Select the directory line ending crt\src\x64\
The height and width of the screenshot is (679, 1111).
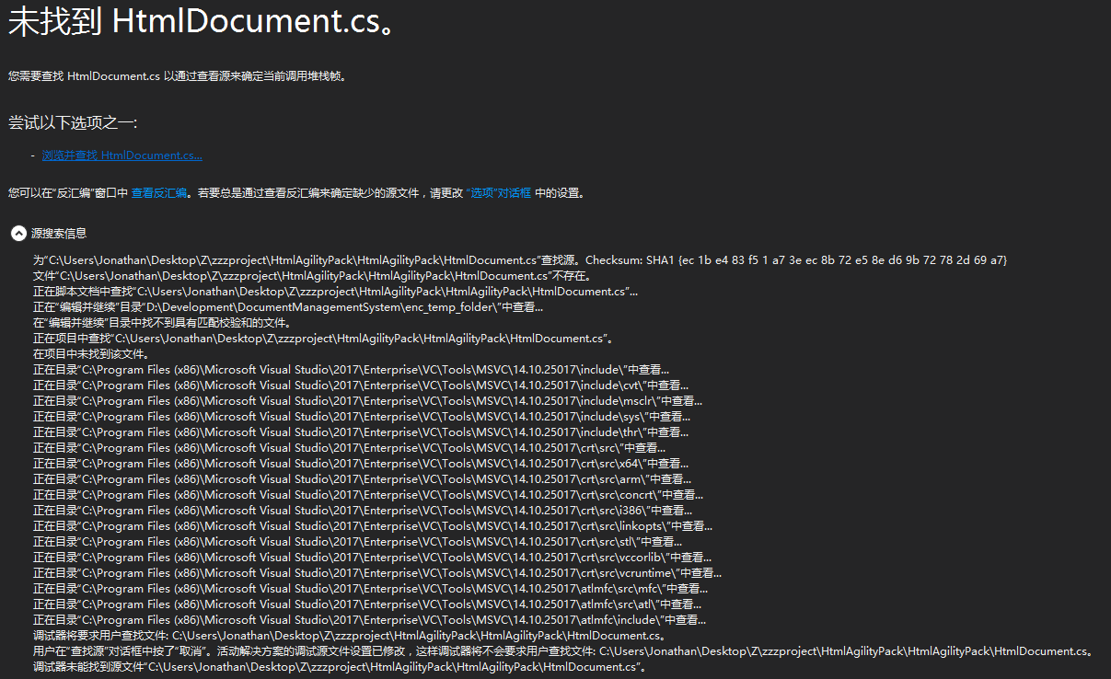[x=361, y=464]
